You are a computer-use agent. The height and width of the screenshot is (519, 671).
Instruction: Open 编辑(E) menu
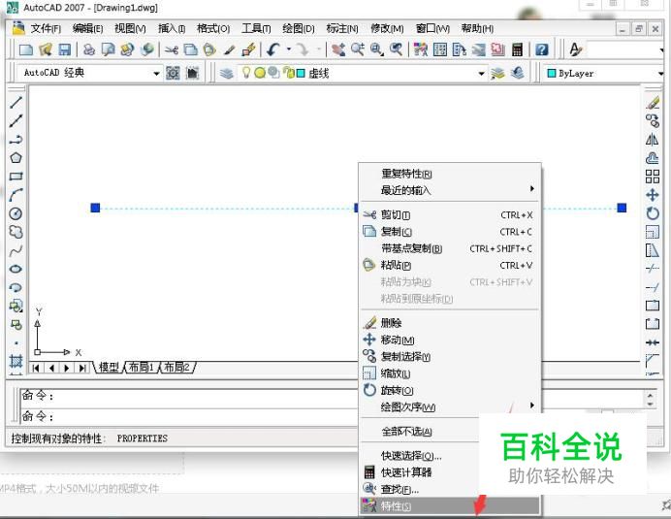pos(87,29)
